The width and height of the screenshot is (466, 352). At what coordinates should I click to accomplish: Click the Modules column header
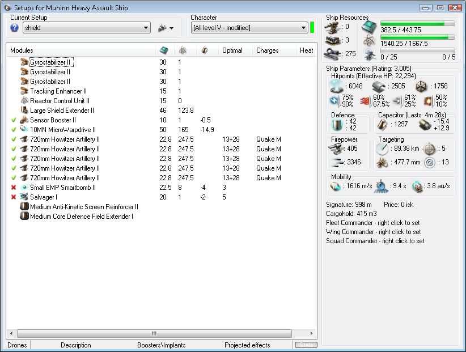click(22, 50)
